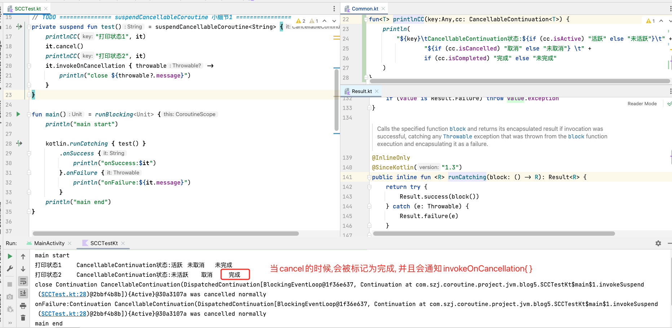This screenshot has width=672, height=328.
Task: Collapse onSuccess lambda fold at line 29
Action: pyautogui.click(x=29, y=154)
